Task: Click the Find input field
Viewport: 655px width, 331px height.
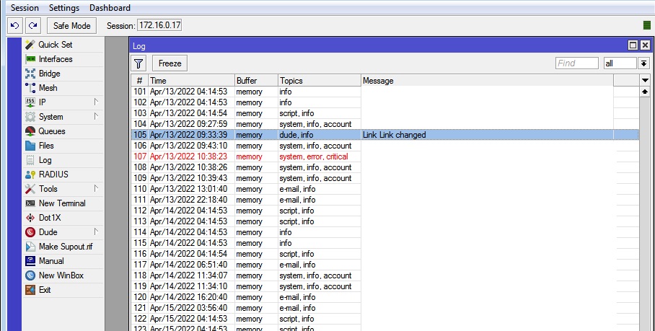Action: (x=577, y=63)
